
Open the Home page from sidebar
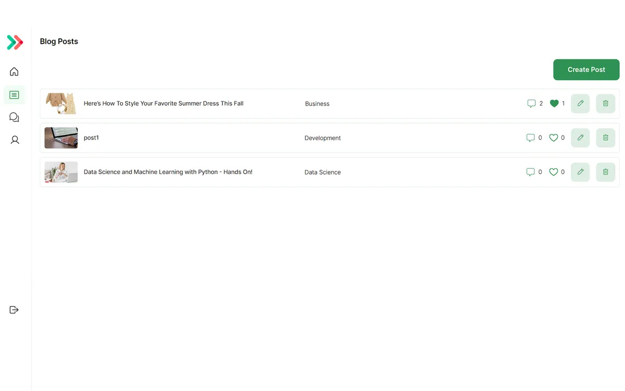(x=14, y=71)
